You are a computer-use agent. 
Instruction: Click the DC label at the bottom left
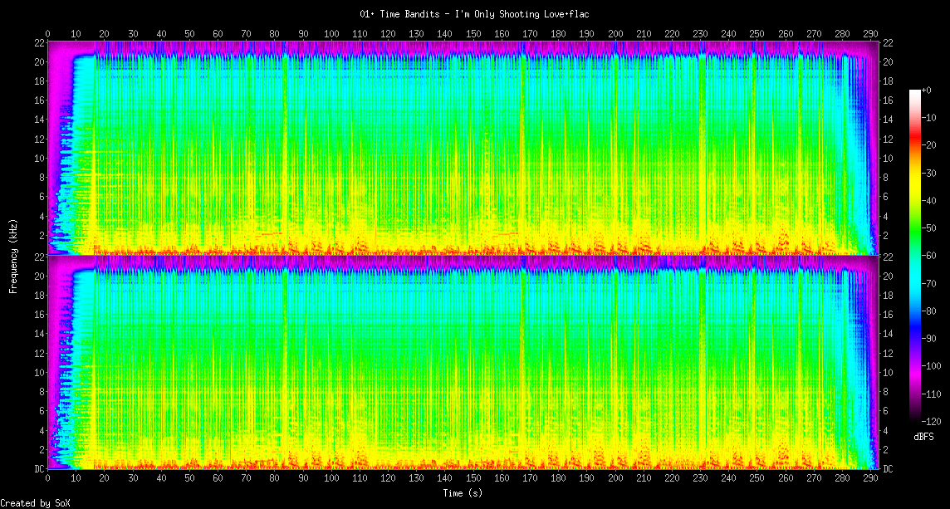(x=39, y=469)
